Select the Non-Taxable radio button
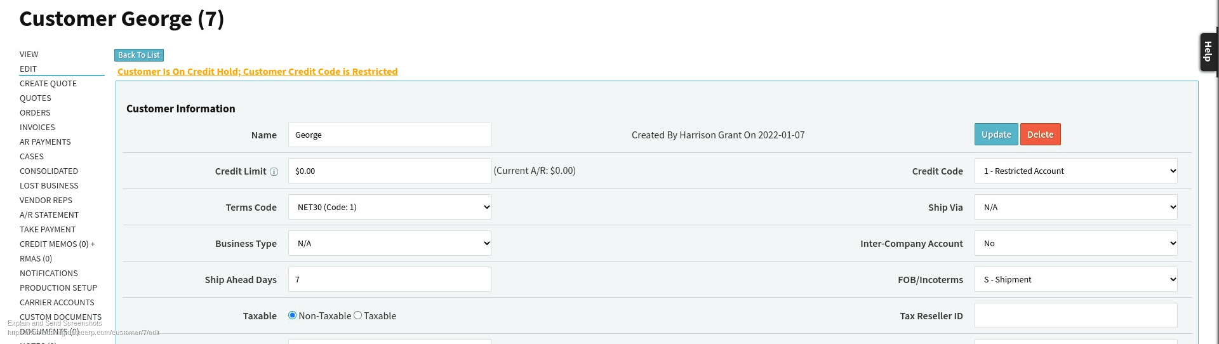1219x344 pixels. (293, 315)
